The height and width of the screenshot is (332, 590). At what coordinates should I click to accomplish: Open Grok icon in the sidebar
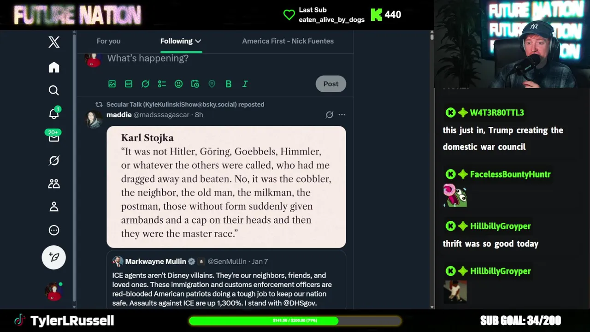click(54, 160)
